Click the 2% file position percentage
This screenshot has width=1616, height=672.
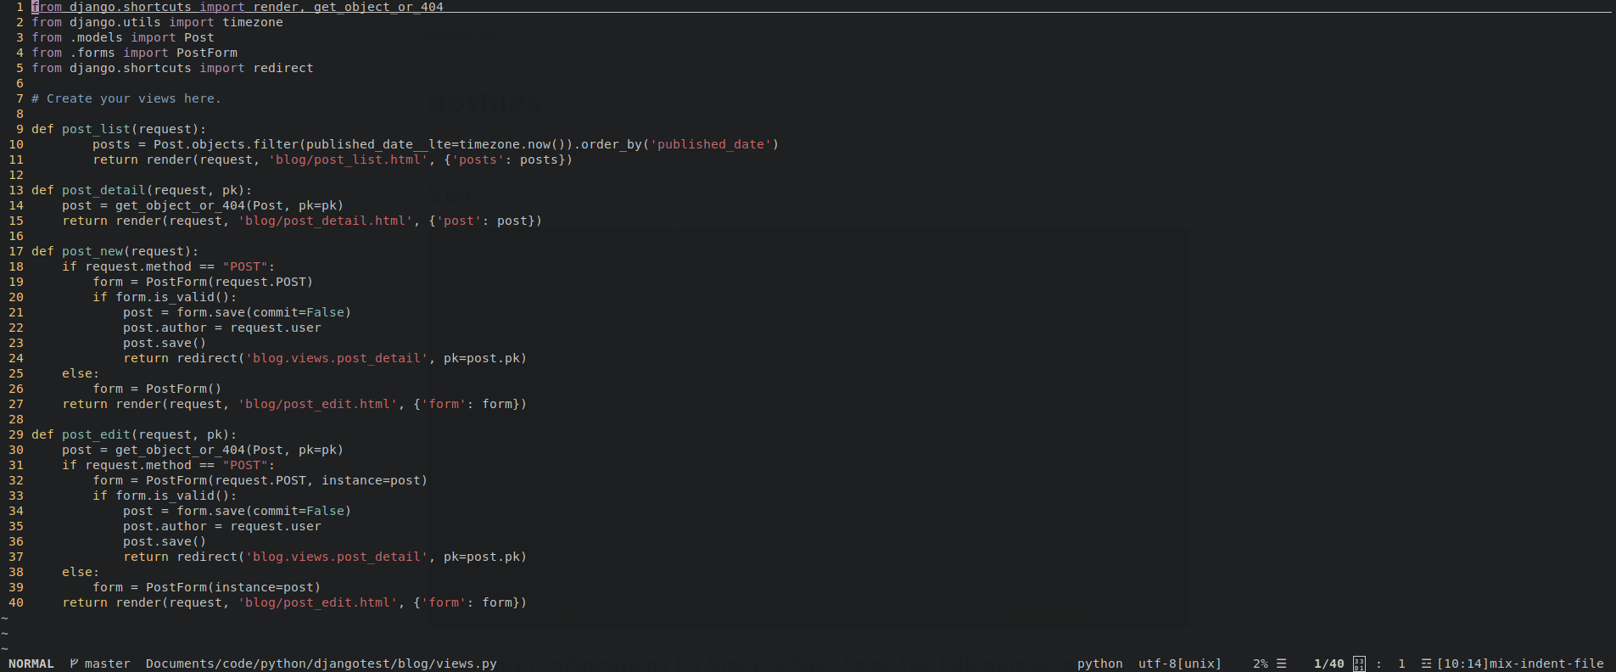tap(1261, 664)
